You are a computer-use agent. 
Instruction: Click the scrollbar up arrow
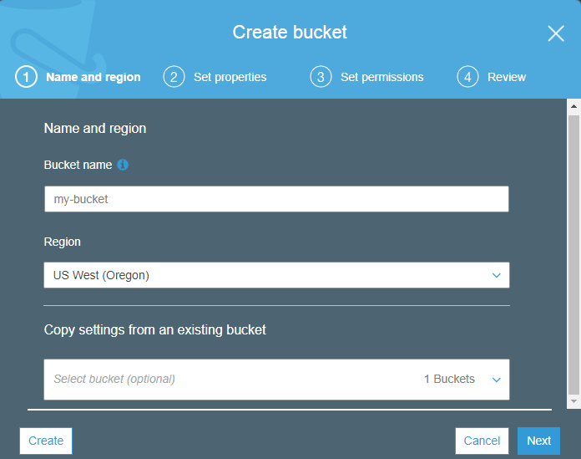point(573,107)
